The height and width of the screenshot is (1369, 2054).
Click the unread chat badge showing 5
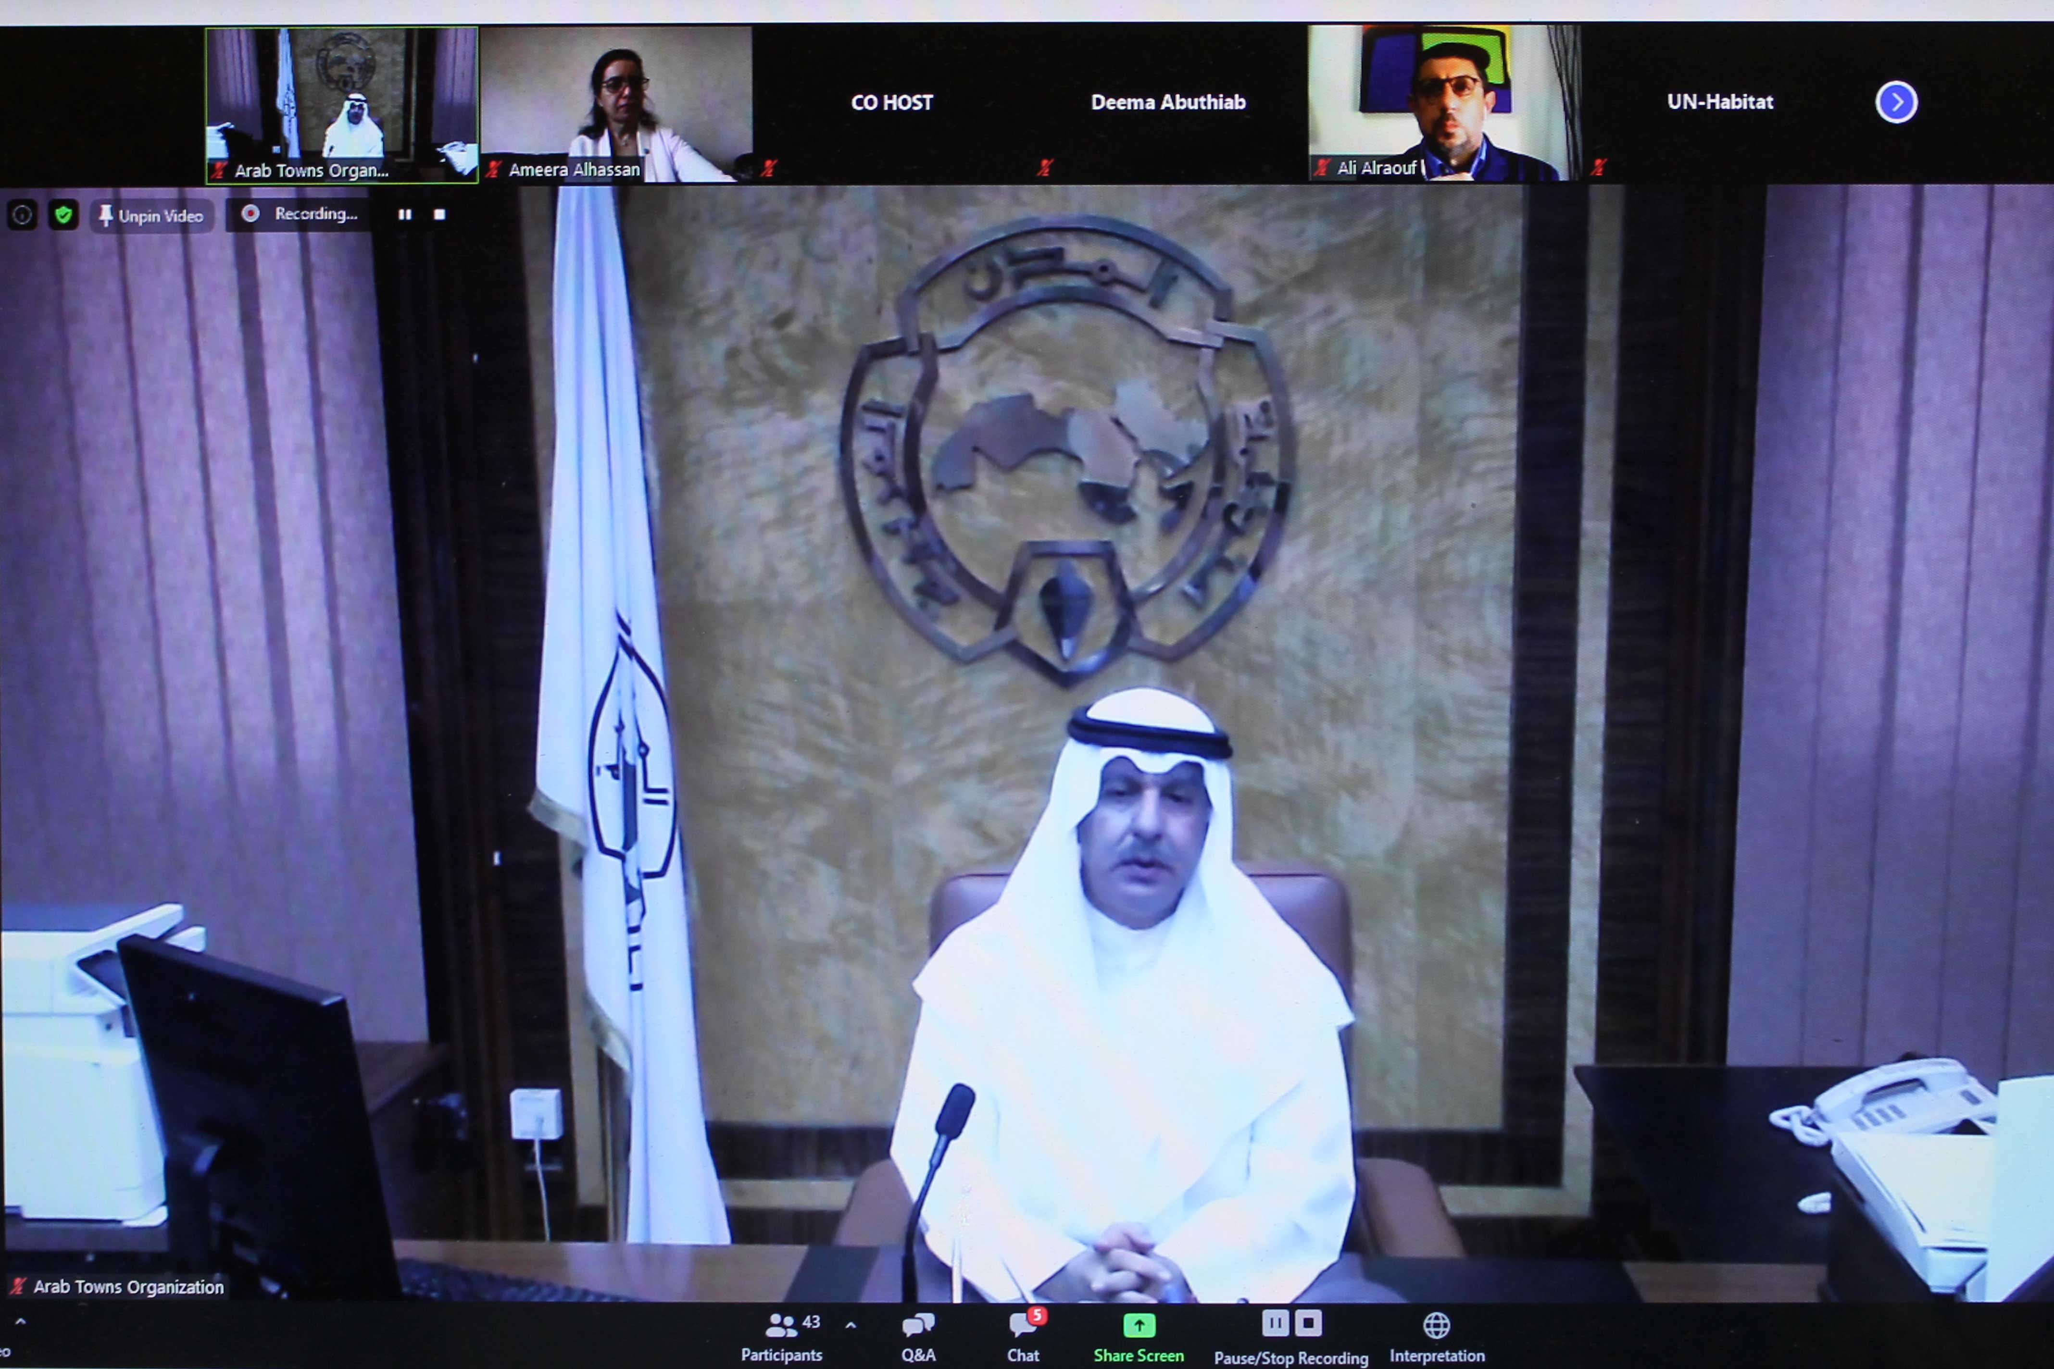[1037, 1316]
